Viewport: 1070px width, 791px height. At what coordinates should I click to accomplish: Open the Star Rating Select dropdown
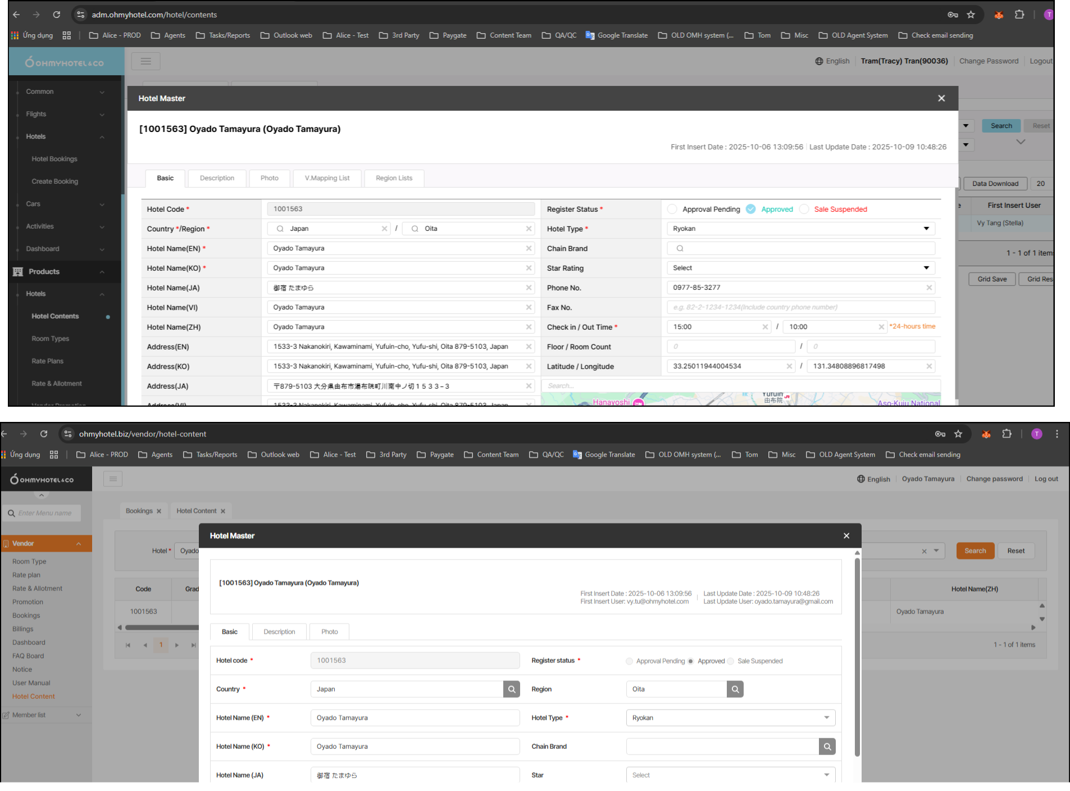click(x=800, y=268)
